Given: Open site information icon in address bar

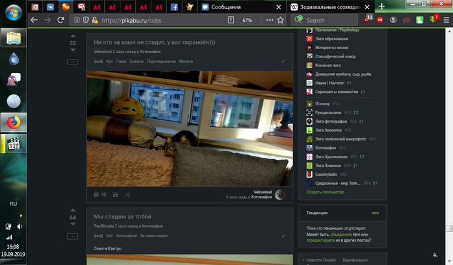Looking at the screenshot, I should tap(77, 20).
